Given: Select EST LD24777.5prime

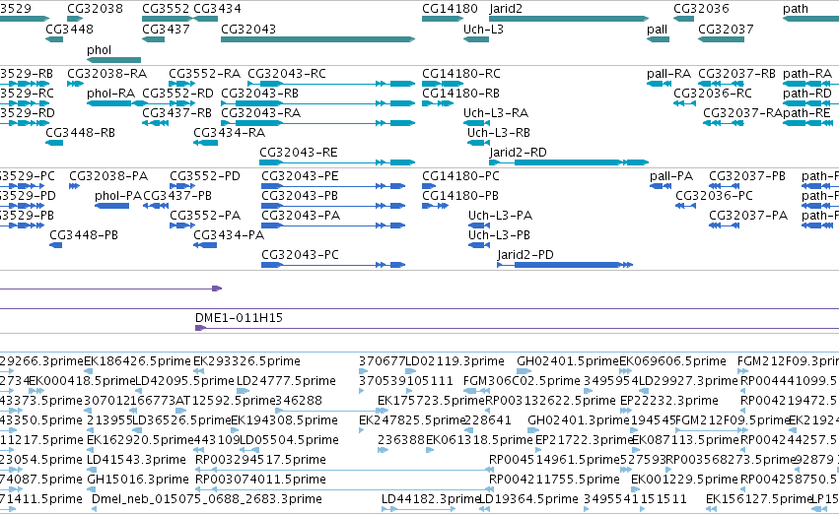Looking at the screenshot, I should point(286,381).
